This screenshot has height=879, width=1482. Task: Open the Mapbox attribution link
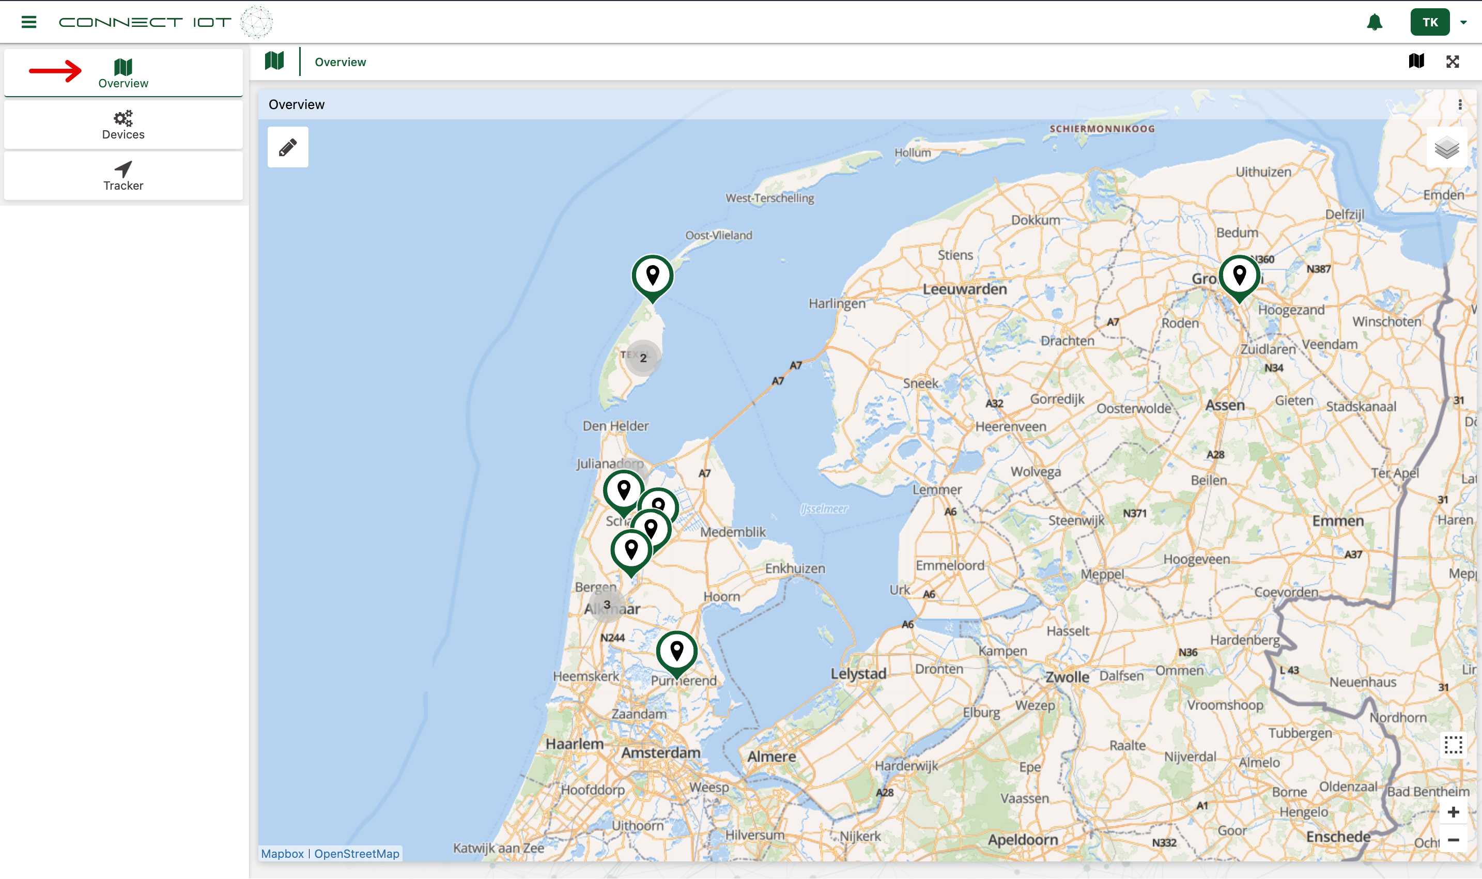pyautogui.click(x=282, y=854)
